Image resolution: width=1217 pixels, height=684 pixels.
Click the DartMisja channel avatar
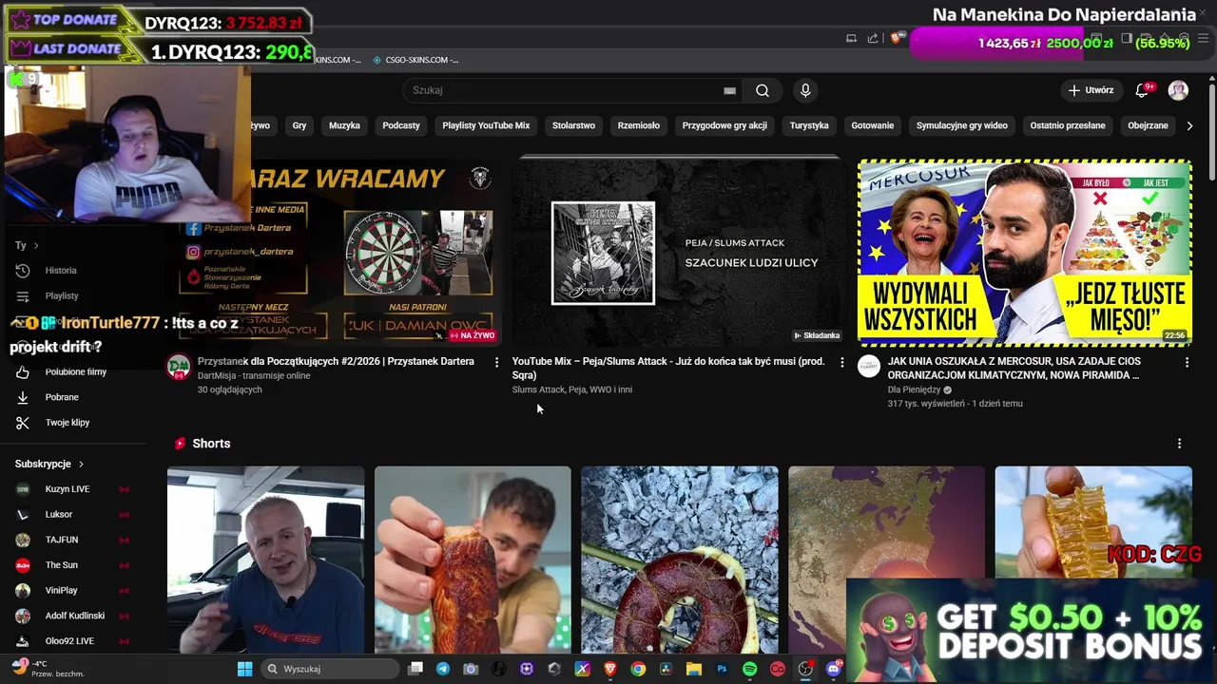coord(179,367)
